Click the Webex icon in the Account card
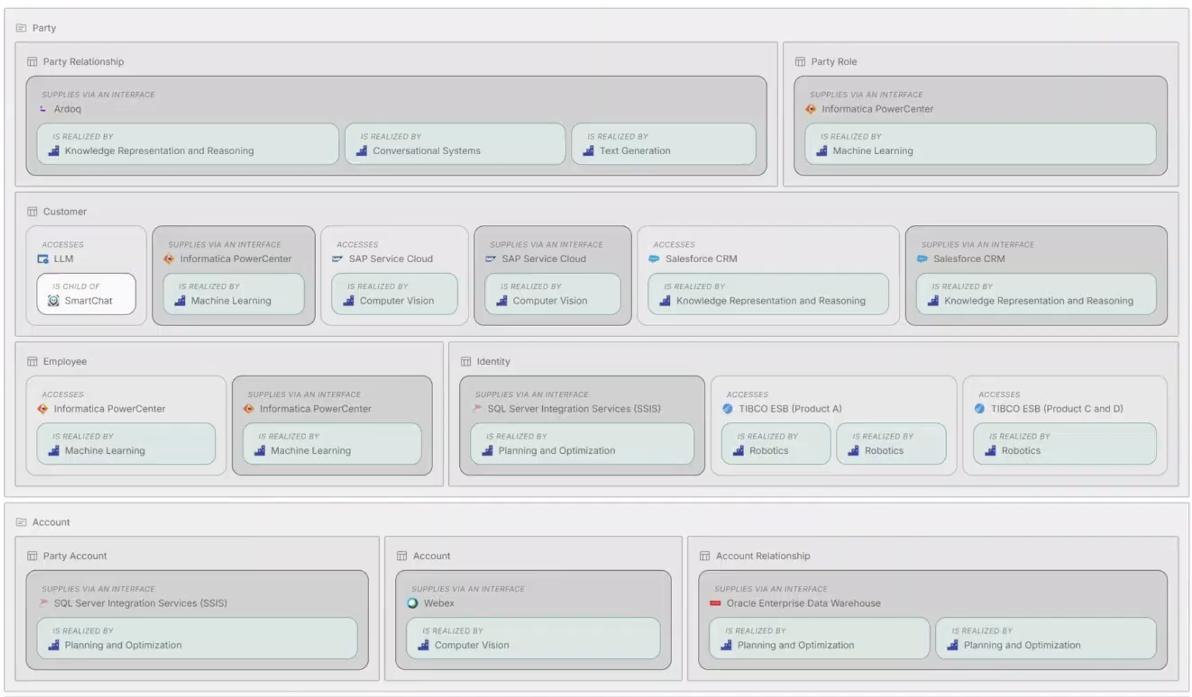 coord(413,602)
